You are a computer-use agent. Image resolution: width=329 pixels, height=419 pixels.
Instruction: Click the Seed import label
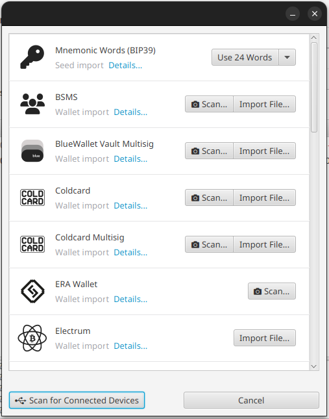click(x=79, y=65)
